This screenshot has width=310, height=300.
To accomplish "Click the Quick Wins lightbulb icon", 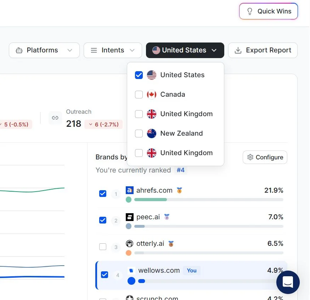I will (250, 11).
